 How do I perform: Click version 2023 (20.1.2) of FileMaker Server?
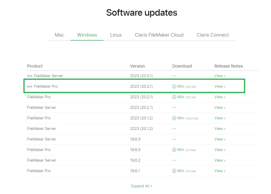[x=141, y=129]
